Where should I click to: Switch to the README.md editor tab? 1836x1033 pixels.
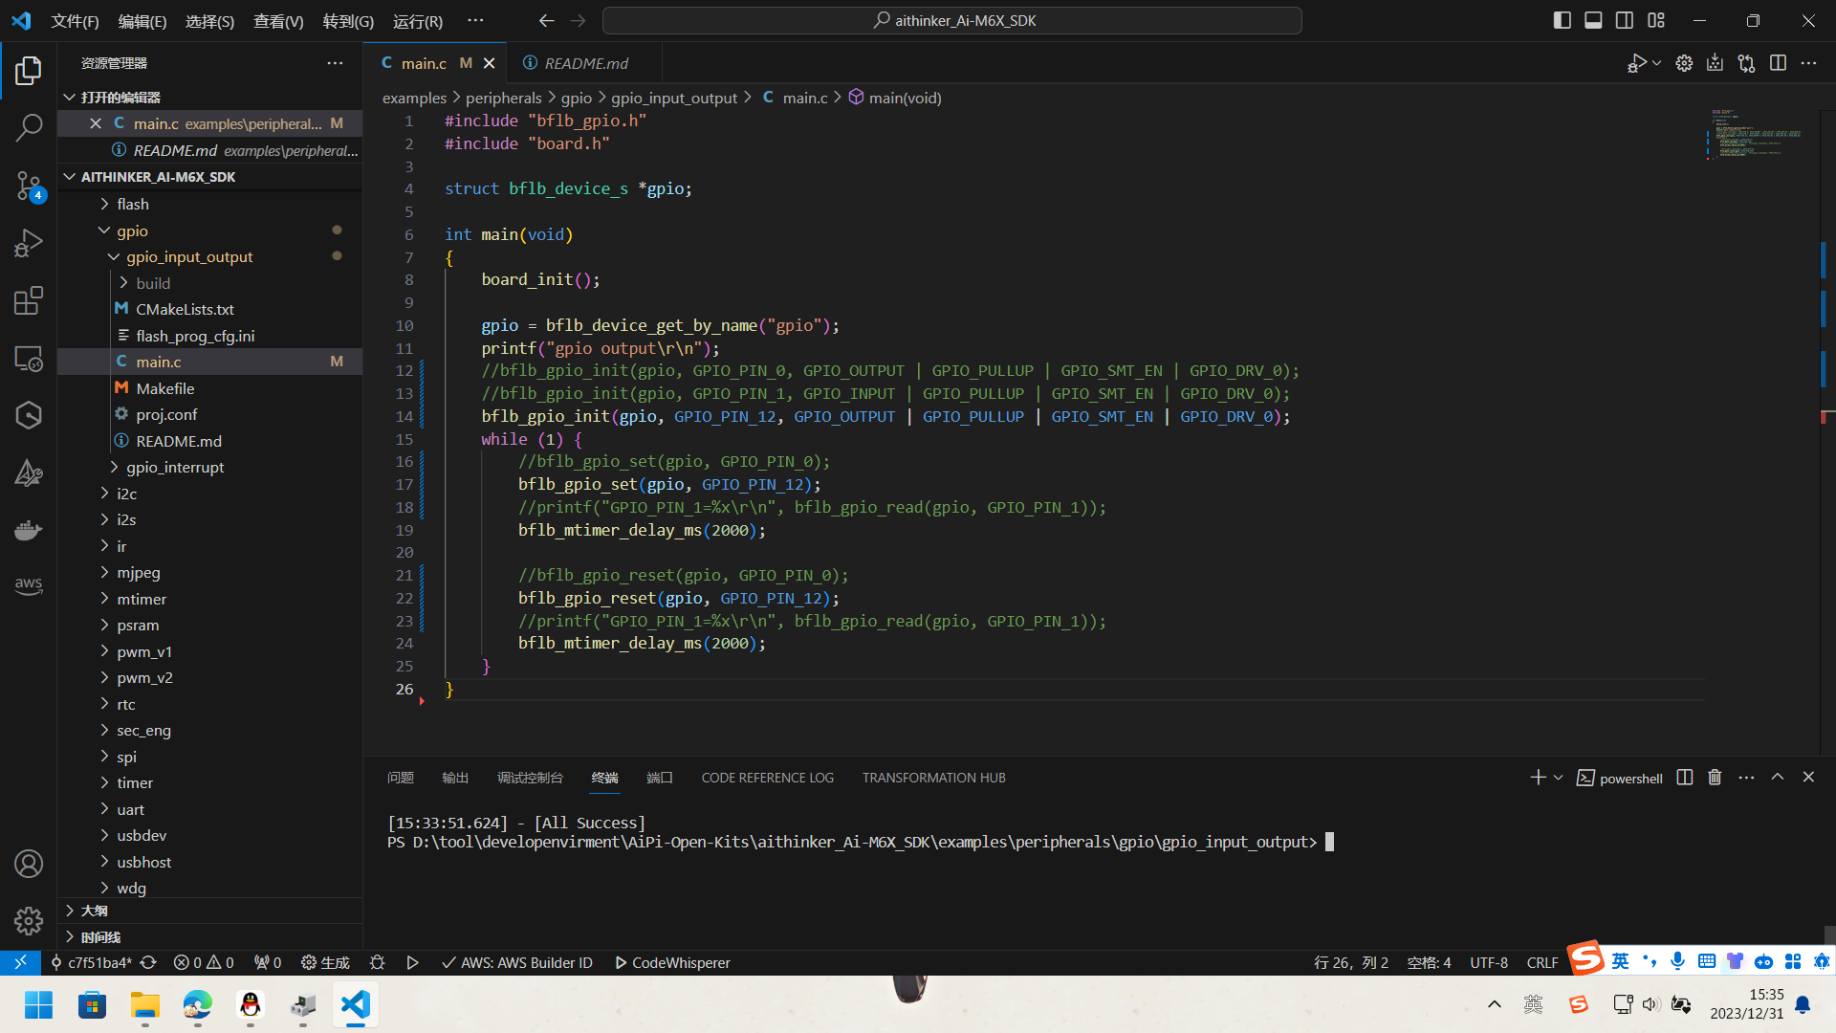[585, 63]
